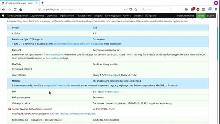
Task: Open the Adblock Plus extension icon
Action: (x=198, y=9)
